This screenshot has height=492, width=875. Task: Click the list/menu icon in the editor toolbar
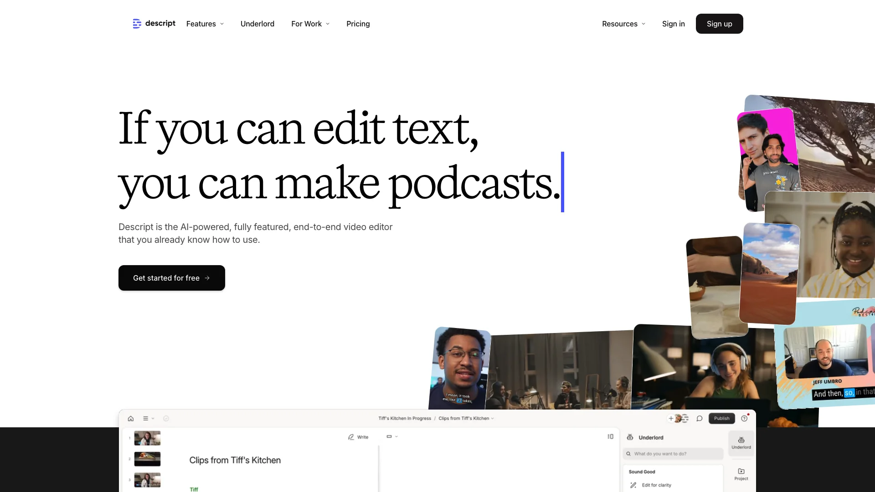point(147,419)
